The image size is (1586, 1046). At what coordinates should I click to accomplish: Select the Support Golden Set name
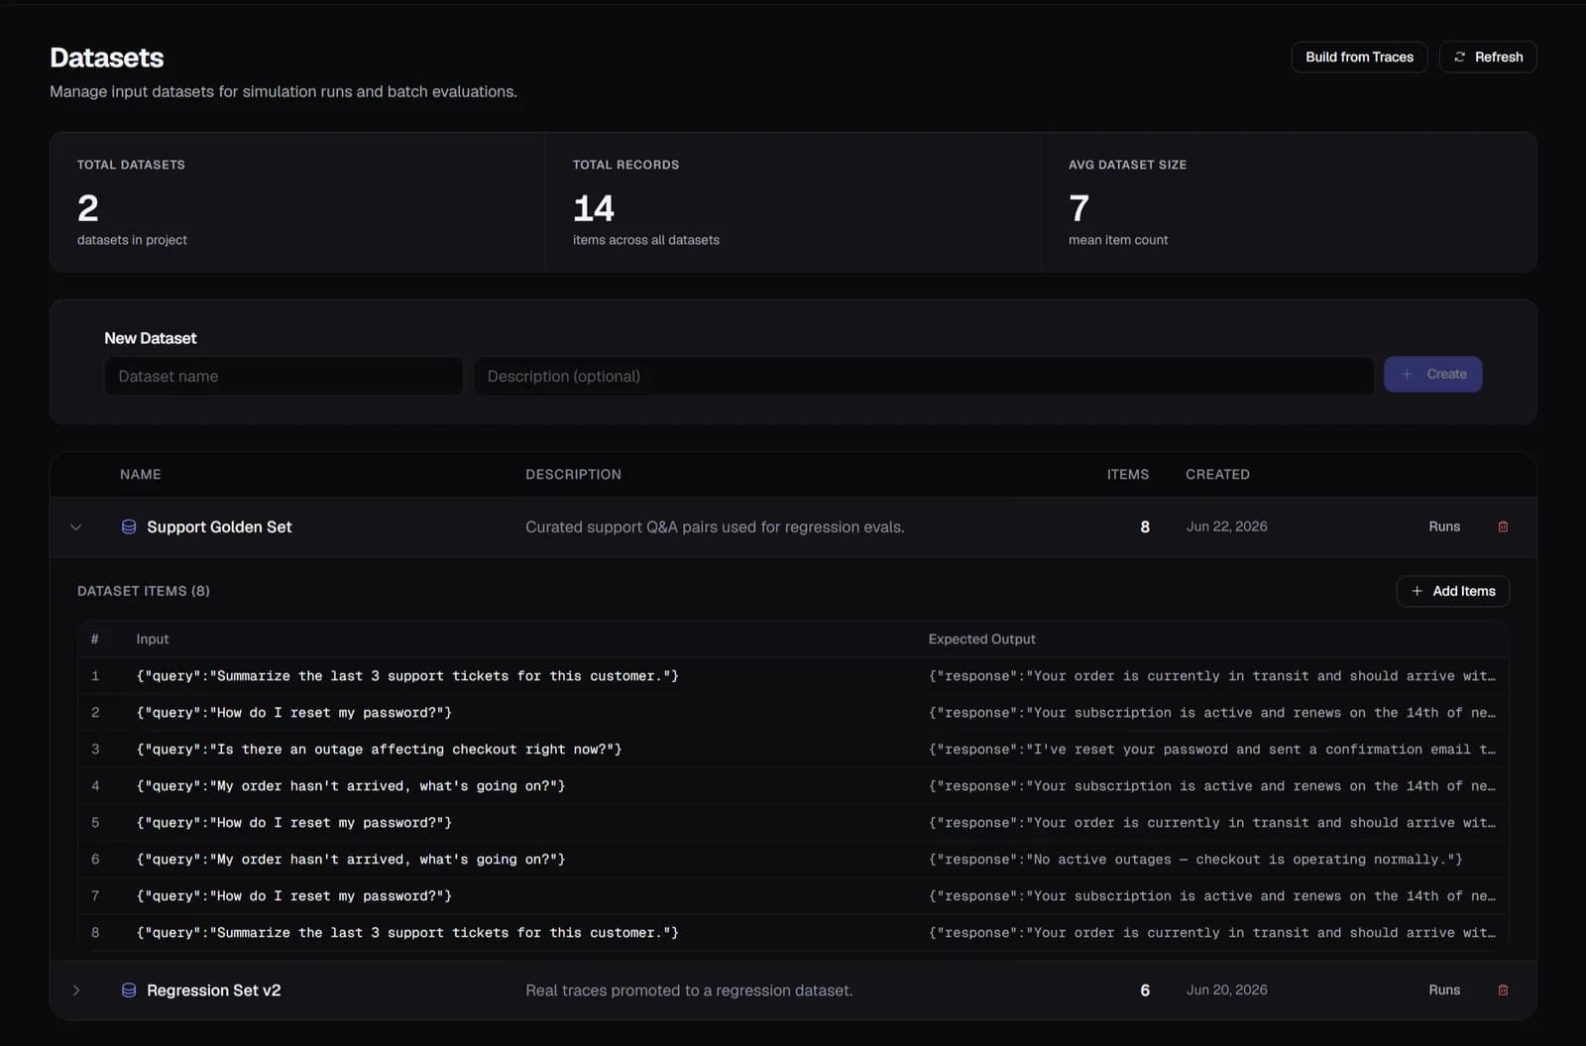[x=219, y=526]
